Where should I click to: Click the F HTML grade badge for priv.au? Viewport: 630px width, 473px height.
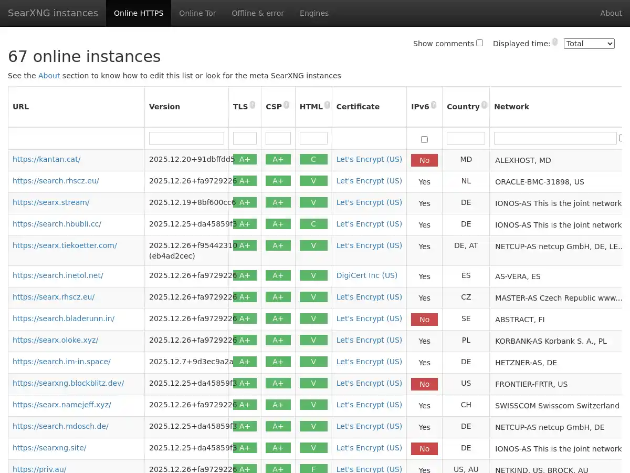(313, 469)
